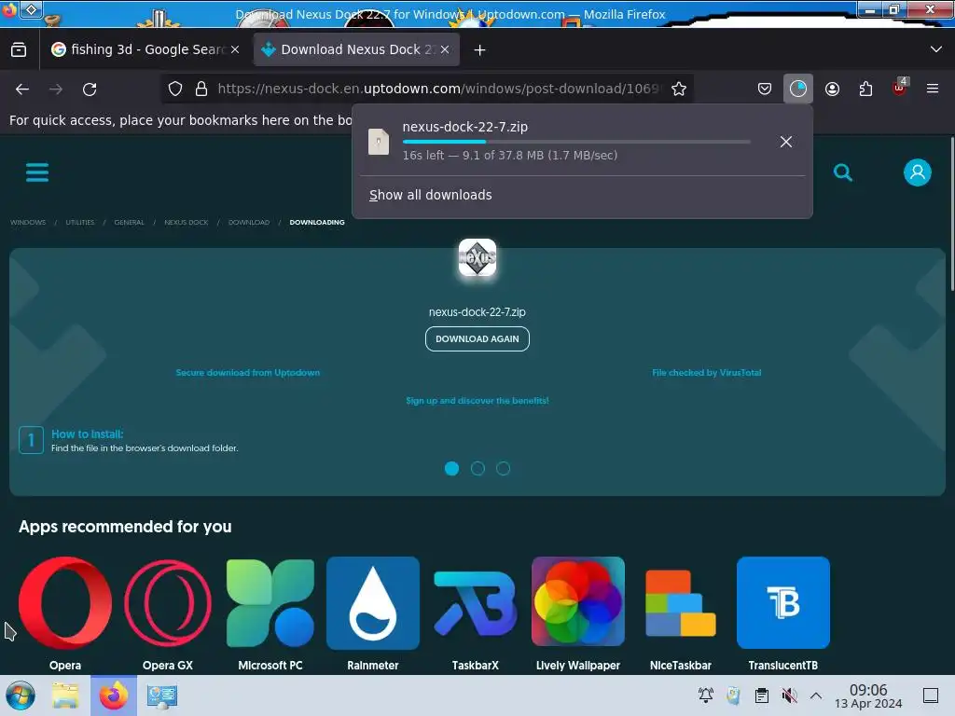Open uBlock Origin extension icon
The height and width of the screenshot is (716, 955).
click(x=900, y=87)
